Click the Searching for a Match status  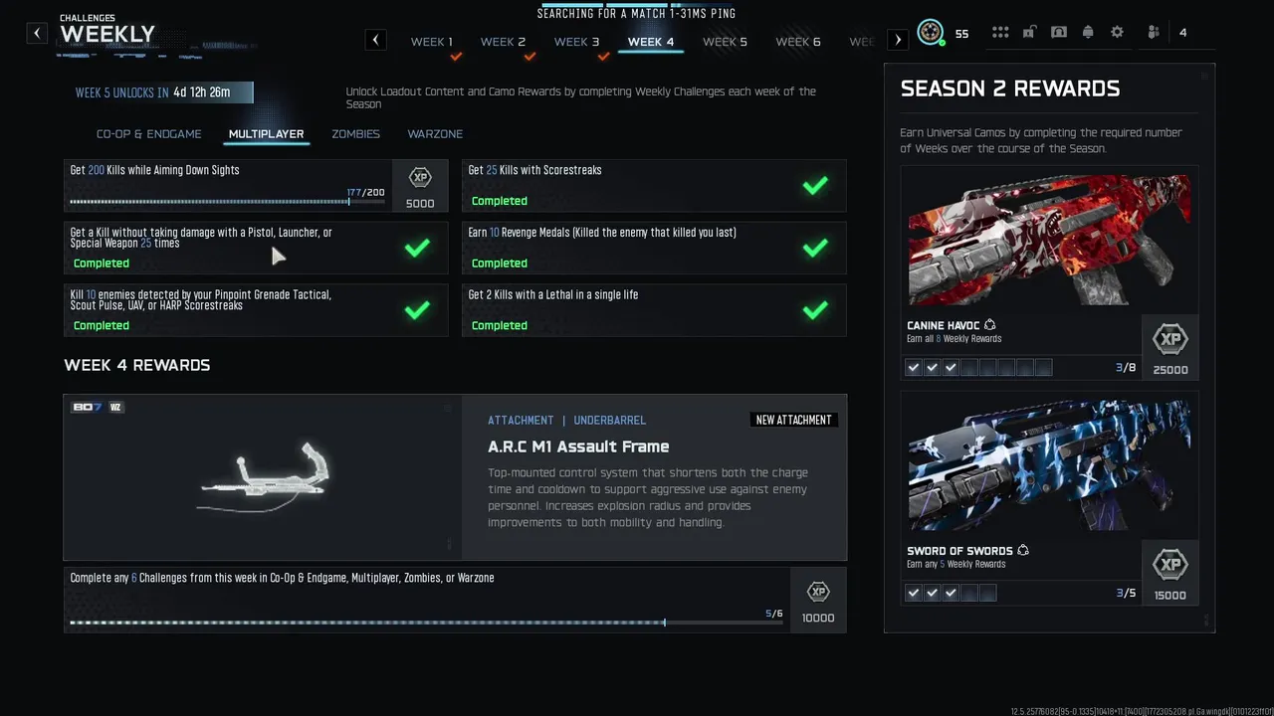click(x=636, y=14)
